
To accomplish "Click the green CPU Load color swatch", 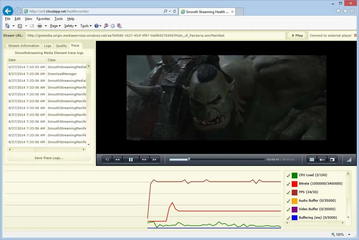I will tap(295, 175).
